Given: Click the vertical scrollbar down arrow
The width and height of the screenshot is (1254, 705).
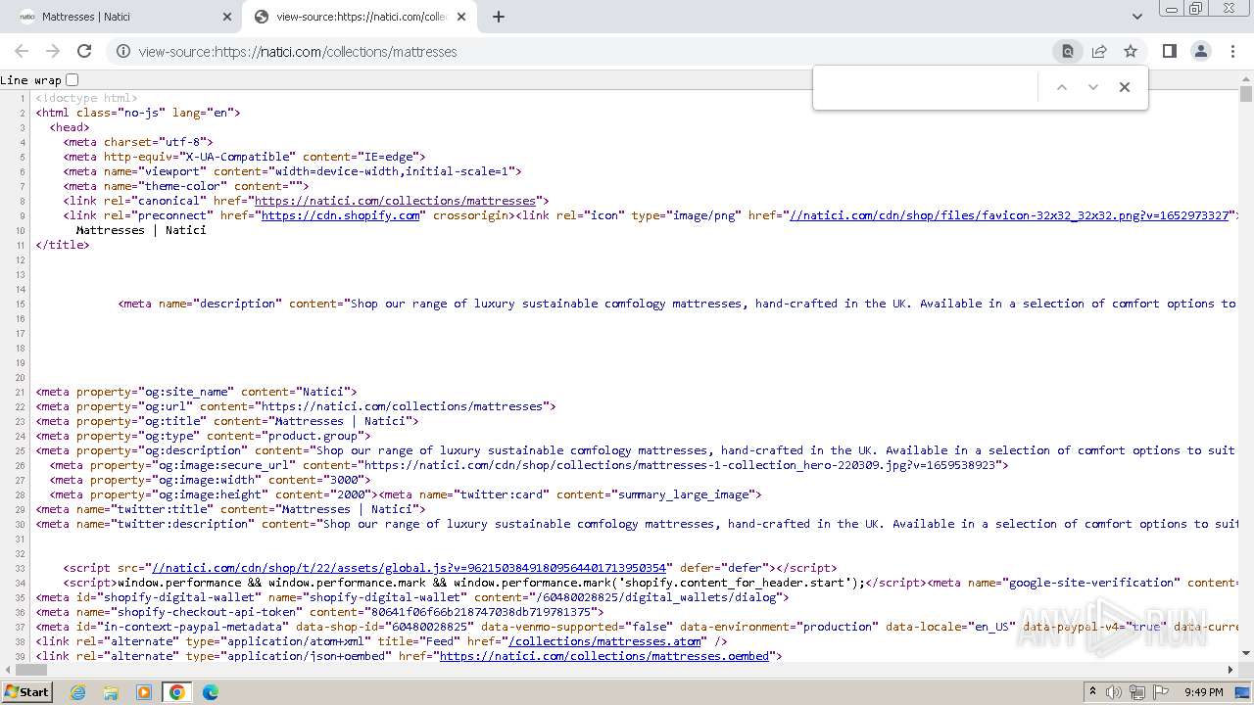Looking at the screenshot, I should 1246,653.
